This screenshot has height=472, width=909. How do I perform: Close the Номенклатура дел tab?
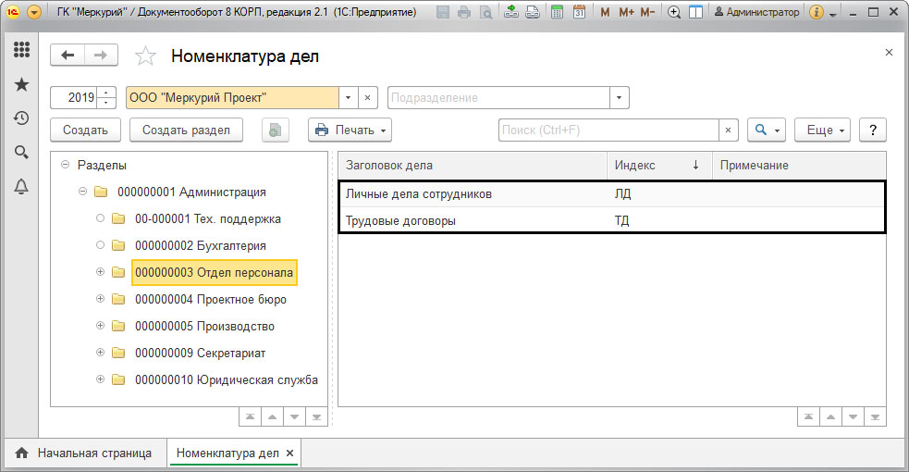[x=289, y=453]
